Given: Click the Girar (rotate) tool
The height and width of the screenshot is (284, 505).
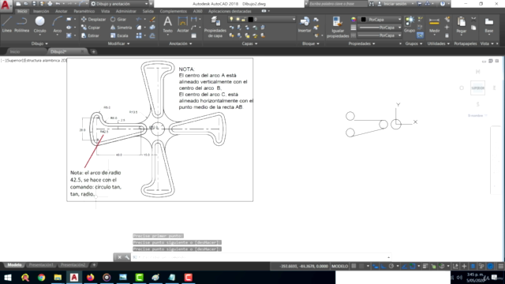Looking at the screenshot, I should pyautogui.click(x=118, y=19).
